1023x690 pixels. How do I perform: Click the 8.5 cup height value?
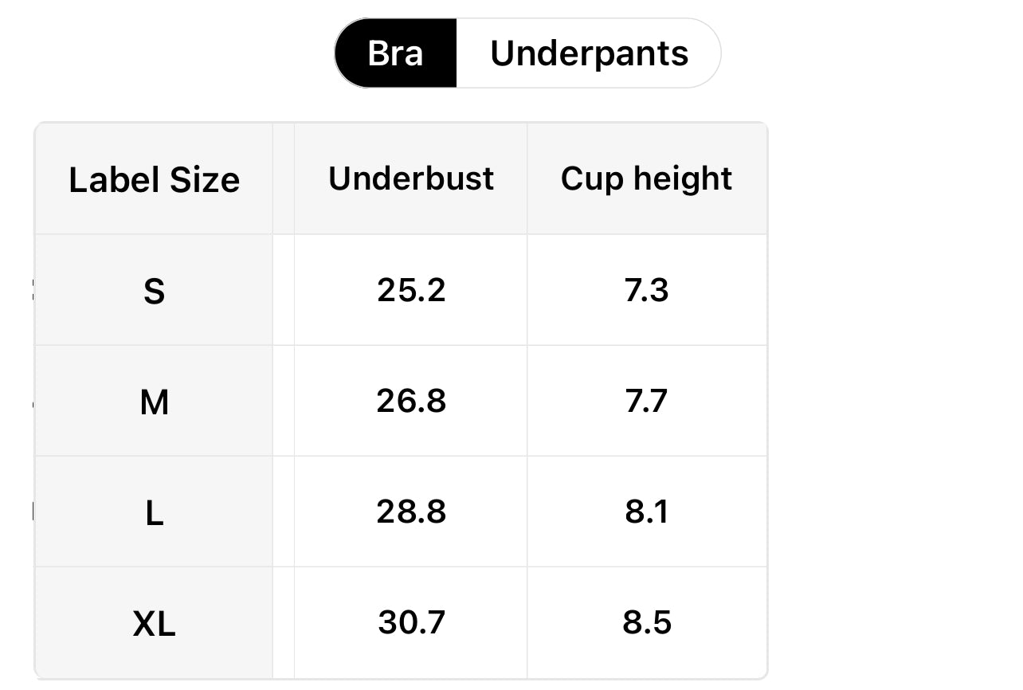tap(646, 622)
